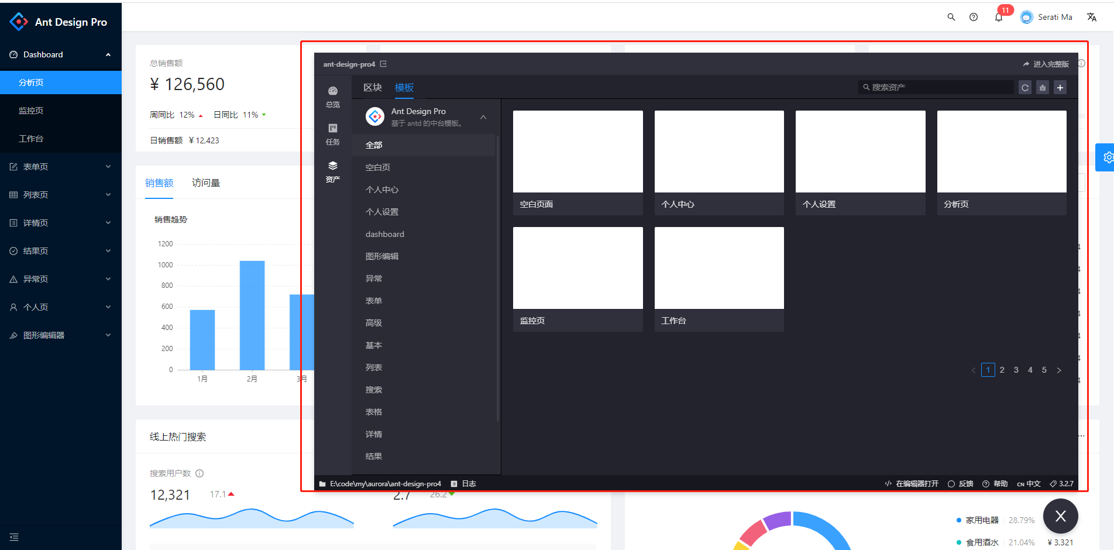Go to page 3 of templates

click(1016, 370)
